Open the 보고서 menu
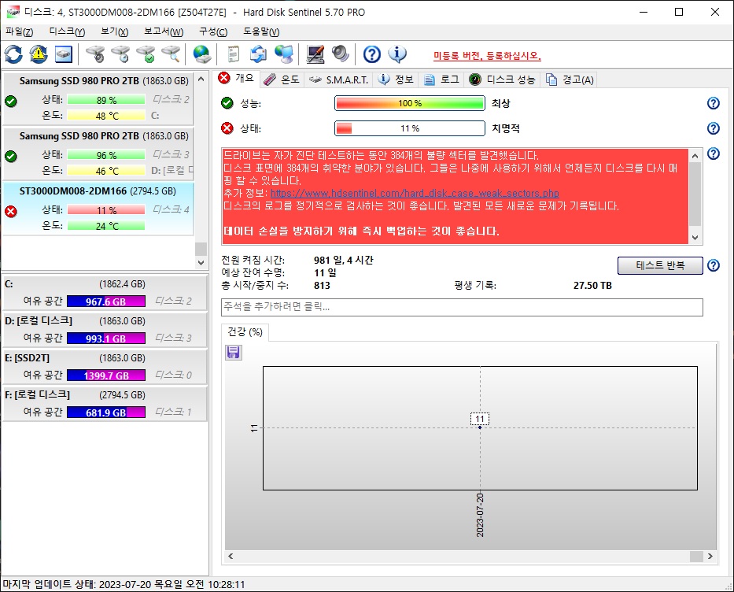Viewport: 734px width, 592px height. tap(164, 31)
